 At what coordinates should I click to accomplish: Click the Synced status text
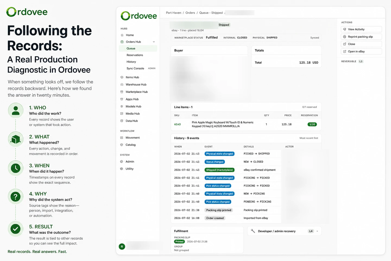tap(315, 38)
